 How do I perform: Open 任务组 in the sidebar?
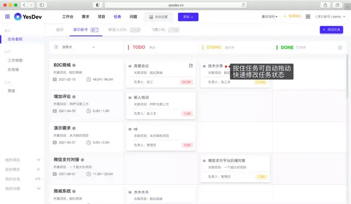pos(13,69)
